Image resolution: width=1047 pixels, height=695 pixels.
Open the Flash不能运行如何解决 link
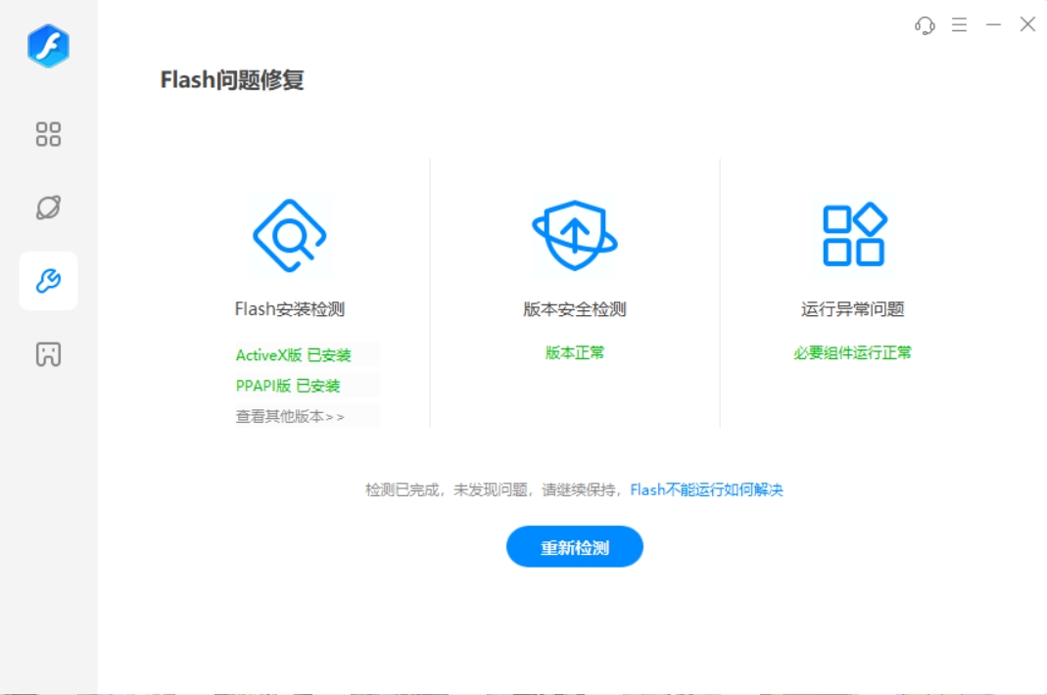(706, 490)
